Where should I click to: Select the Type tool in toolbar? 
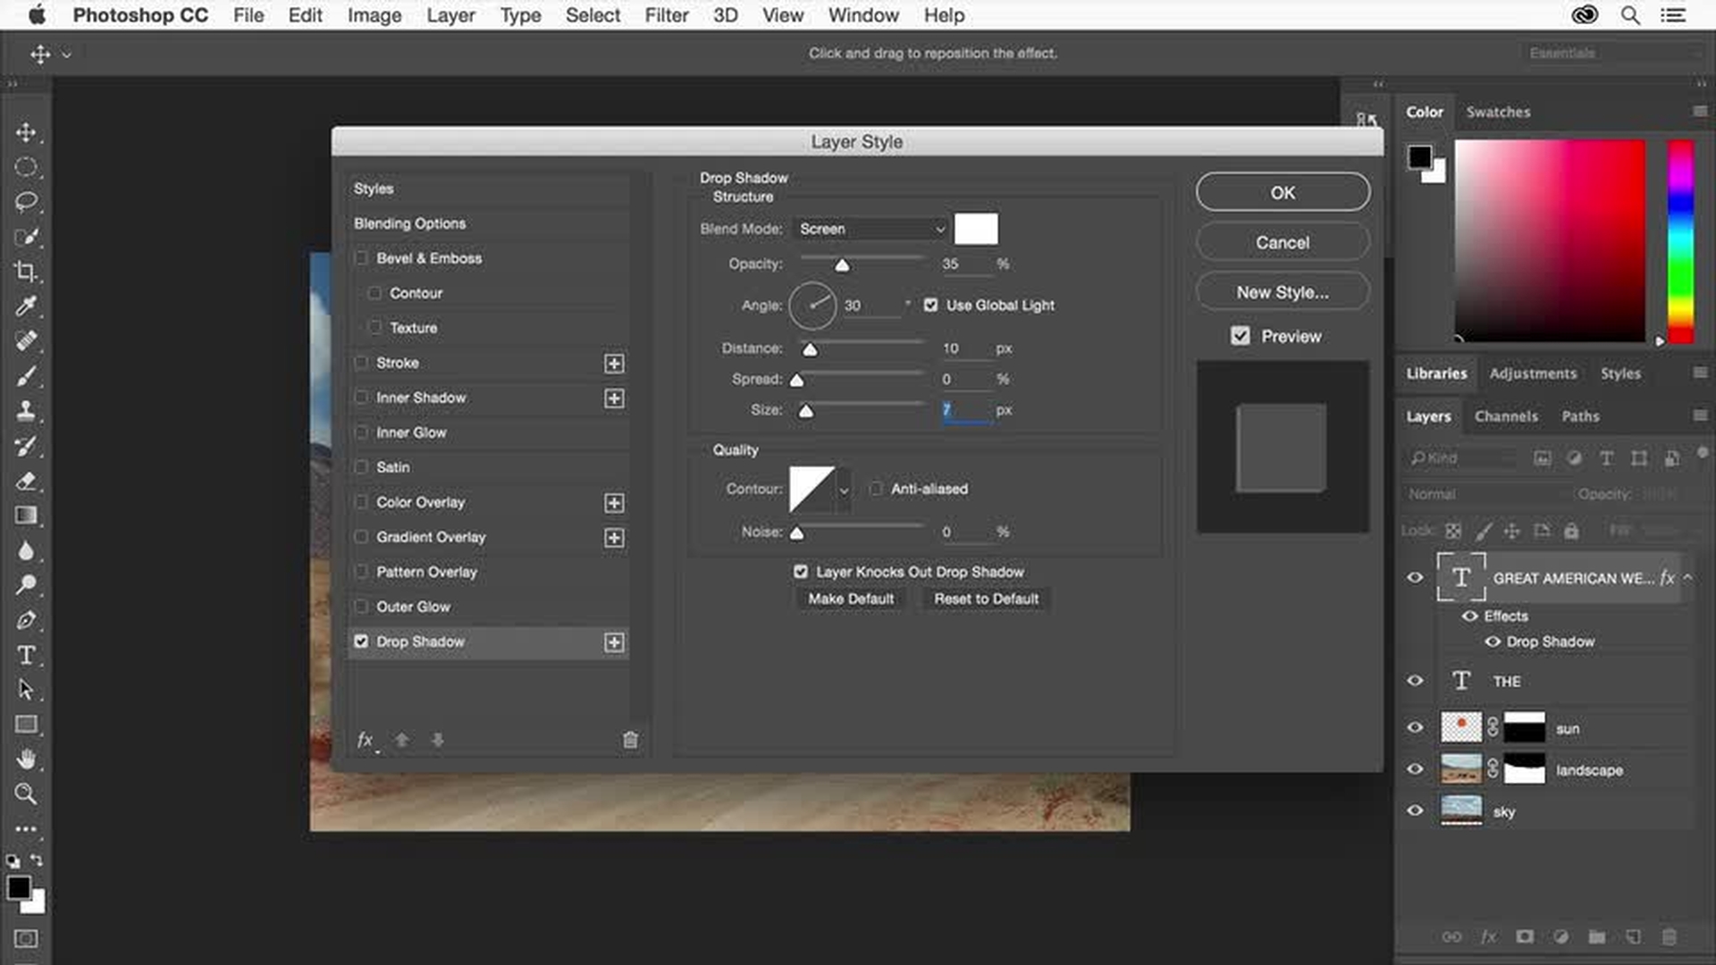click(26, 655)
